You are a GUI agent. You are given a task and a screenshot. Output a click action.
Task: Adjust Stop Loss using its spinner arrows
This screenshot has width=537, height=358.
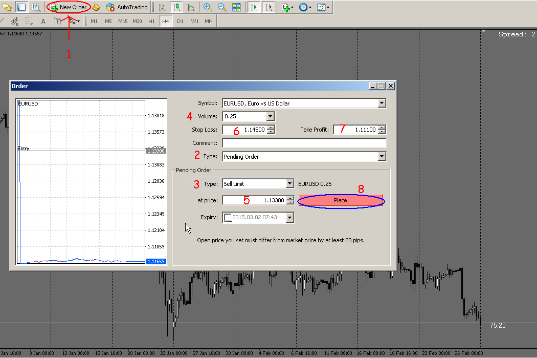[271, 130]
